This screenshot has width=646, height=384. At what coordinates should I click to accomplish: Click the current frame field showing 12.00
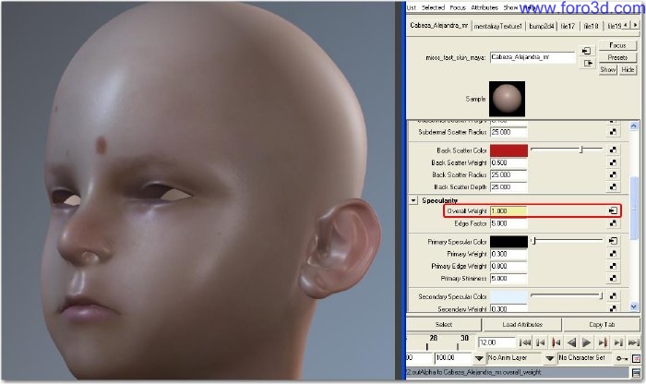(496, 342)
